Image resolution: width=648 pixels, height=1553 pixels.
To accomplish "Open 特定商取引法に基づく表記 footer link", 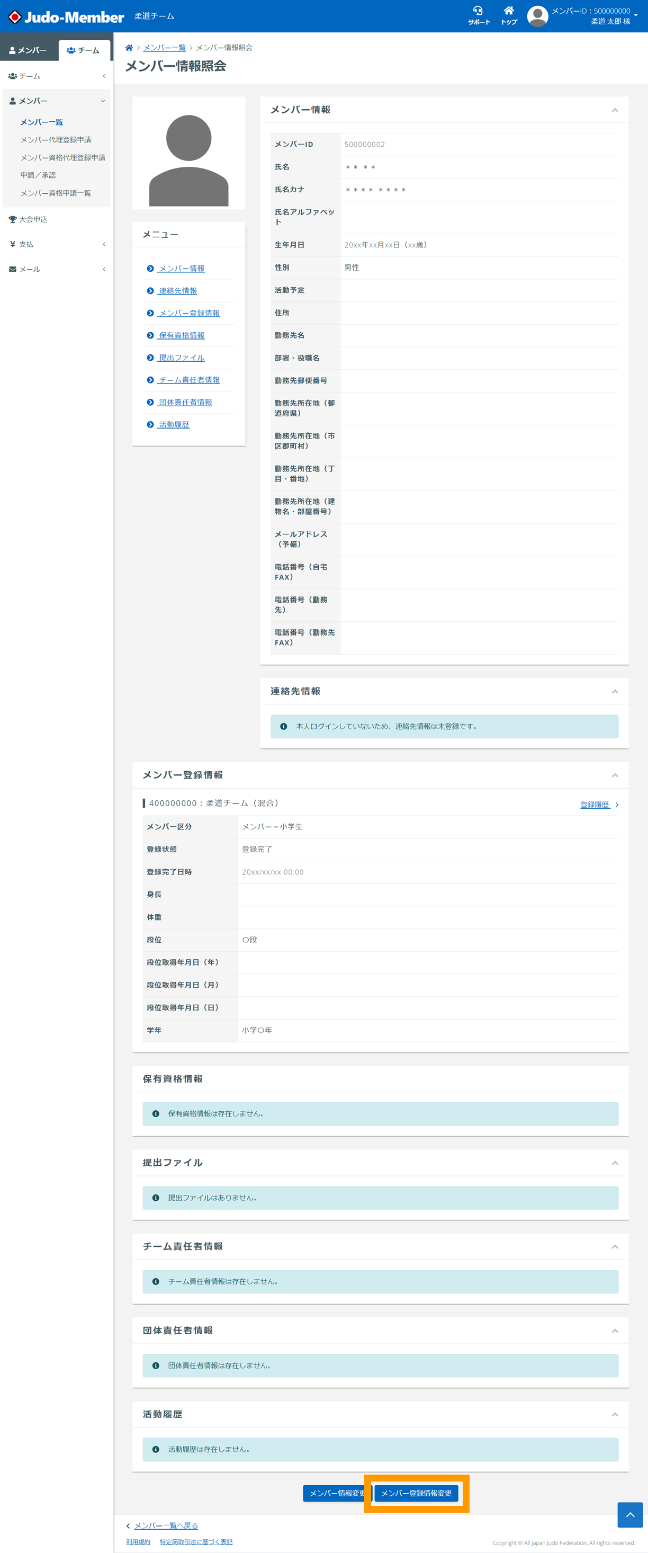I will click(x=196, y=1542).
